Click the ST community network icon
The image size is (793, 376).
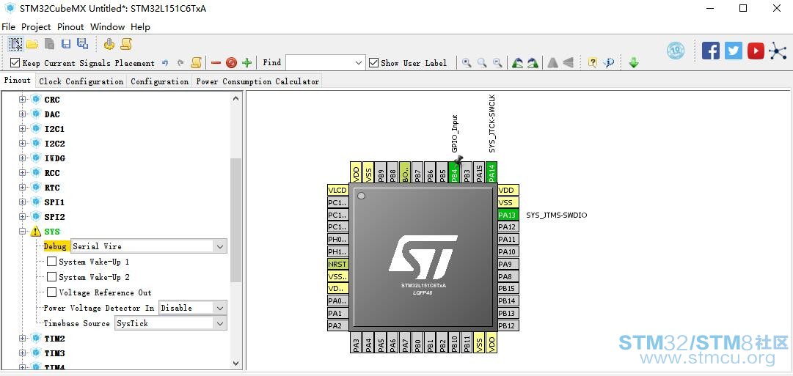778,51
